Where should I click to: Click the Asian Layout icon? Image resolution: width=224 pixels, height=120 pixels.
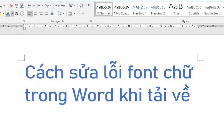tap(71, 6)
